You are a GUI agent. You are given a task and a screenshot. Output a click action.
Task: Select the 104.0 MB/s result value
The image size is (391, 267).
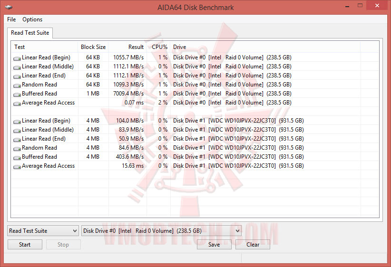tap(130, 121)
